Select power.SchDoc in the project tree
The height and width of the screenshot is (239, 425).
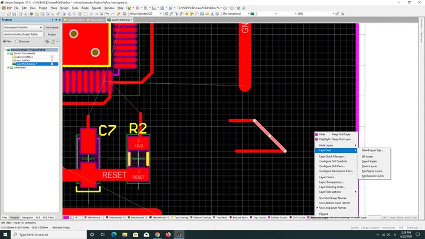[x=25, y=57]
